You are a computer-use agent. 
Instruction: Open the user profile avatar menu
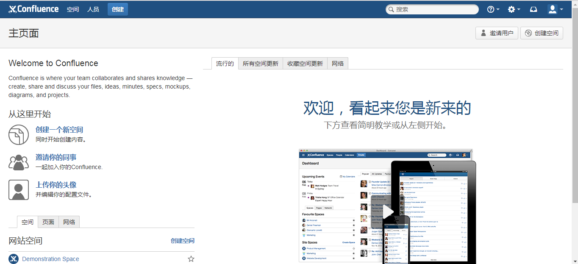[552, 9]
